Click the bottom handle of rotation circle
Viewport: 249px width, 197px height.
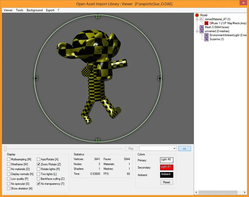(x=98, y=140)
